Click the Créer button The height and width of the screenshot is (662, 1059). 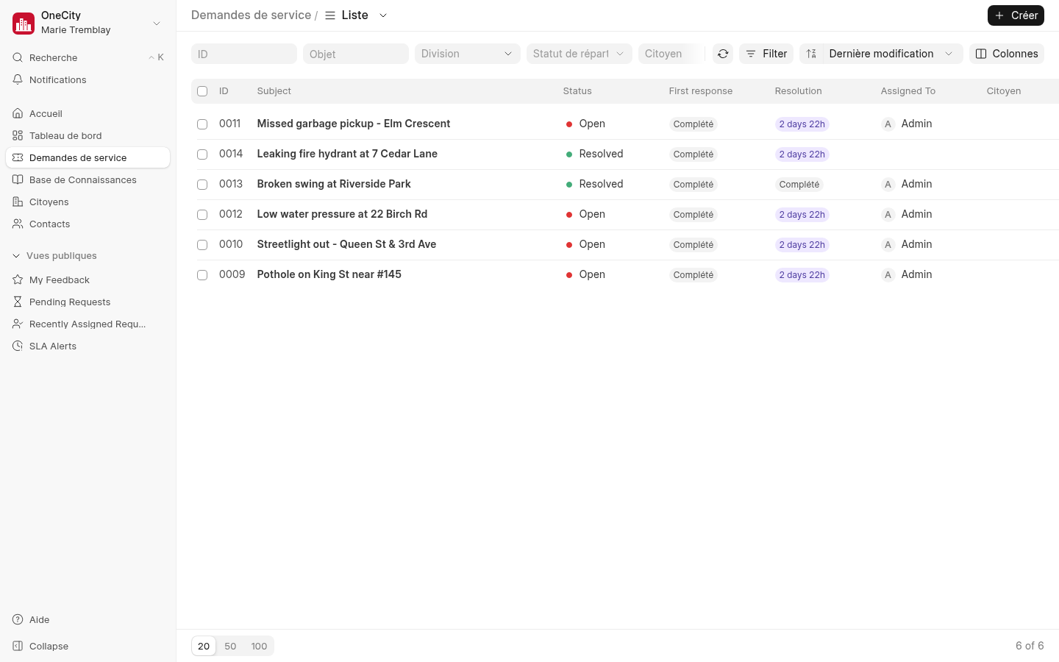coord(1016,15)
